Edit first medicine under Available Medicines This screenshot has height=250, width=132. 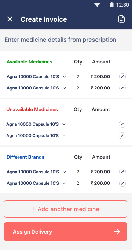122,77
